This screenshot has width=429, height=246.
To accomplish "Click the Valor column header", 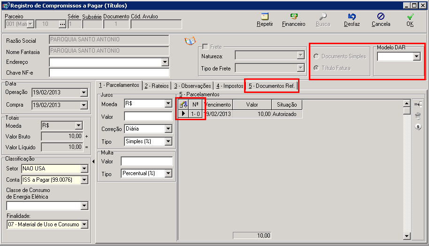I will pyautogui.click(x=252, y=105).
